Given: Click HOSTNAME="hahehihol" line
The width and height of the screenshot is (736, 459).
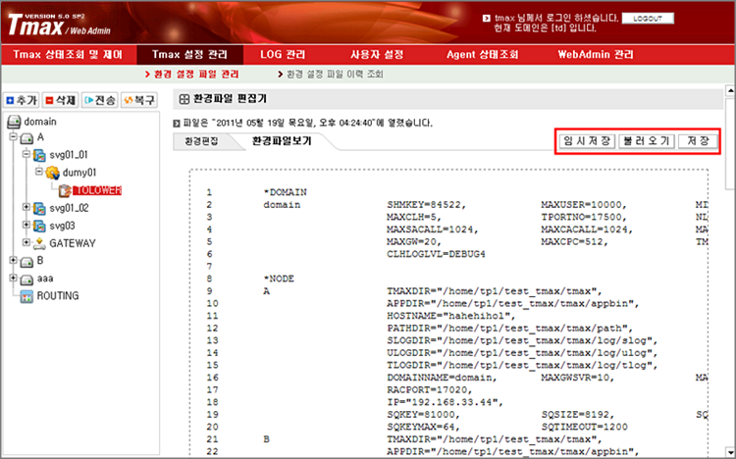Looking at the screenshot, I should (x=451, y=316).
